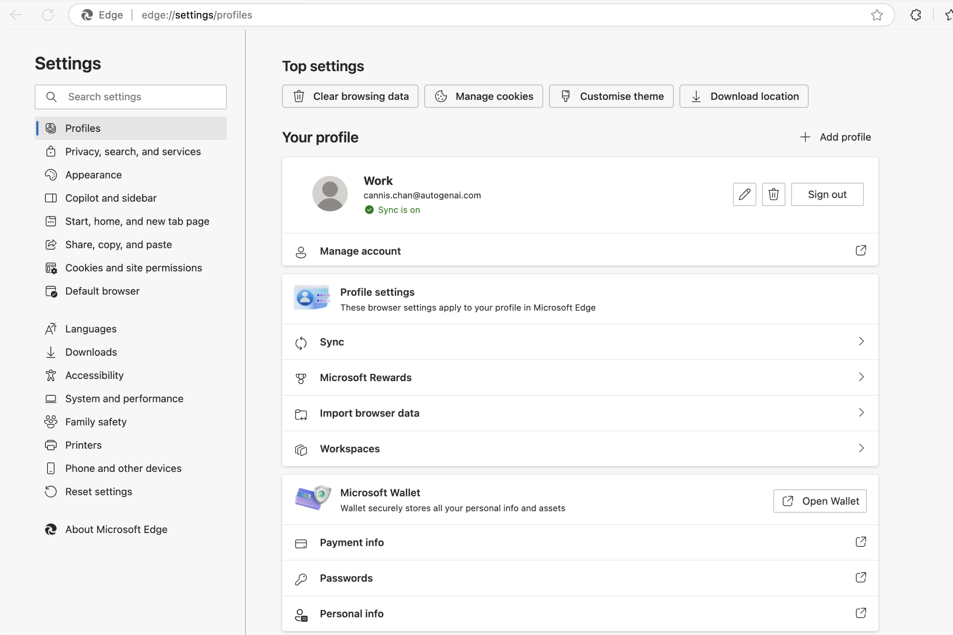Click Clear browsing data button
The image size is (953, 635).
point(350,97)
